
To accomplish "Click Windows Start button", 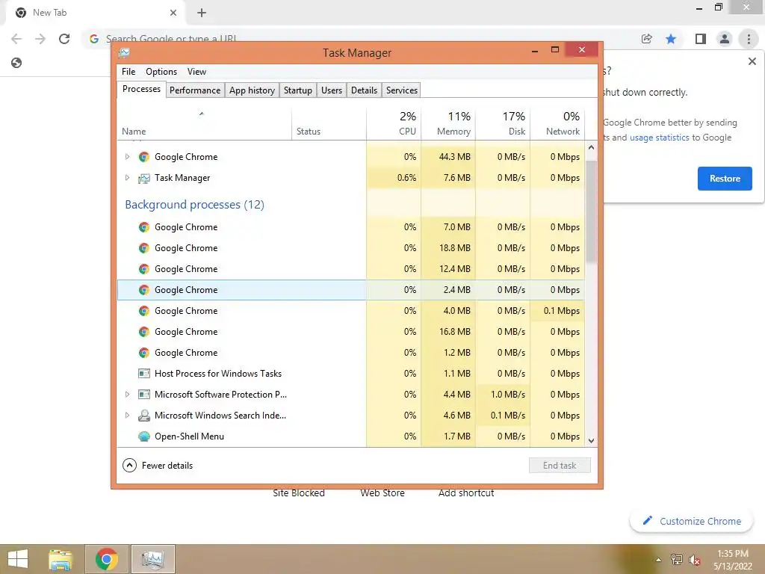I will point(18,559).
